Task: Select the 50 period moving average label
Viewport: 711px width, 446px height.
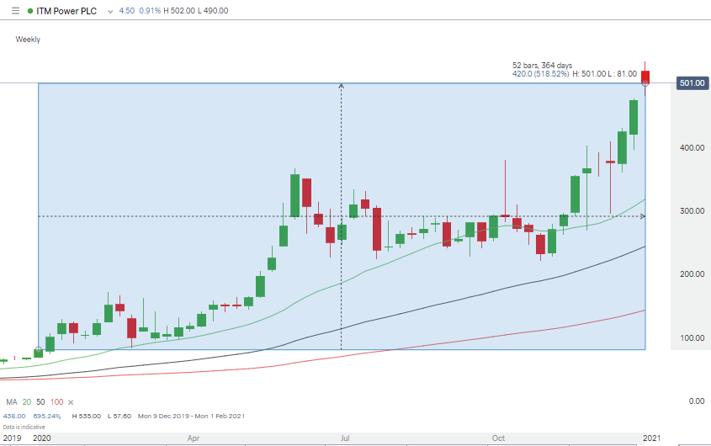Action: pyautogui.click(x=40, y=402)
